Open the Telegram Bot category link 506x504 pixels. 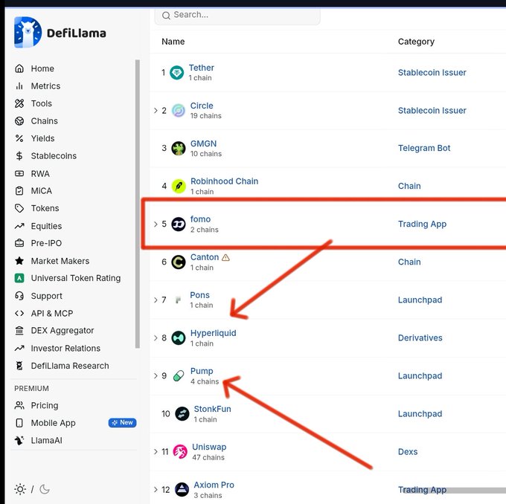(424, 148)
